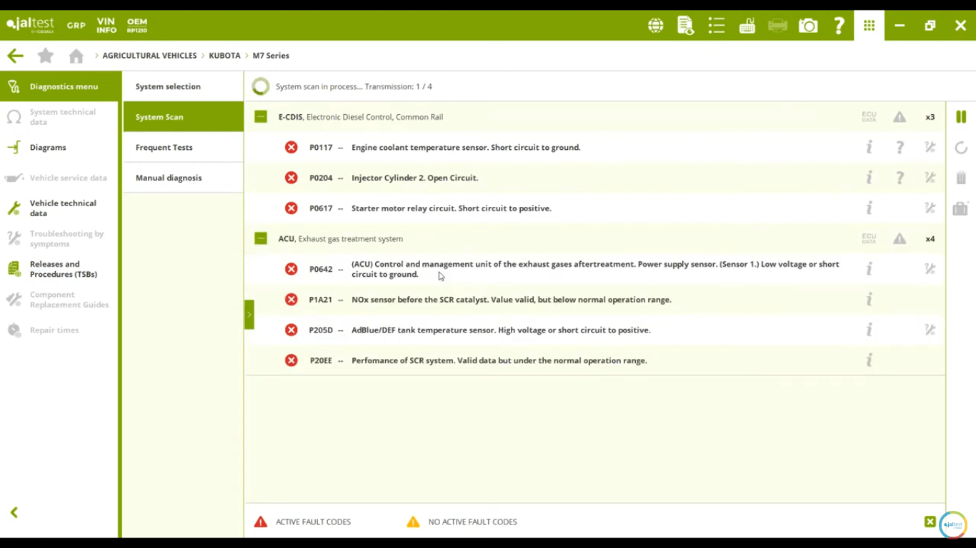The width and height of the screenshot is (976, 548).
Task: Select fault P205D AdBlue tank sensor text
Action: [501, 330]
